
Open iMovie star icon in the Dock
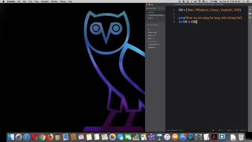coord(152,137)
